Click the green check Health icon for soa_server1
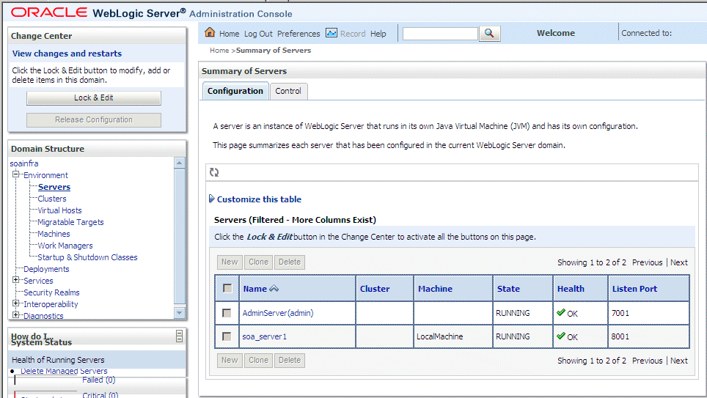This screenshot has width=707, height=398. (x=561, y=336)
